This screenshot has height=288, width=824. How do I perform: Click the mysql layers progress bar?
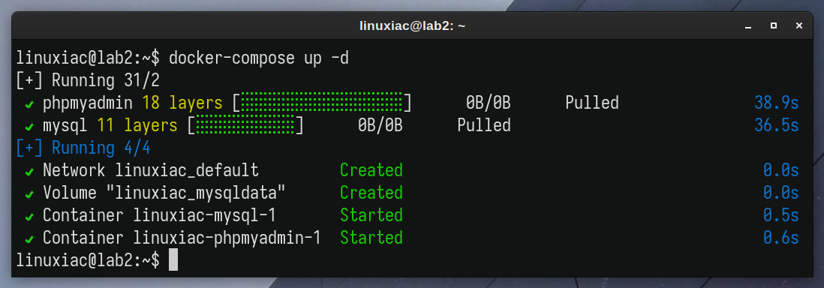click(245, 125)
